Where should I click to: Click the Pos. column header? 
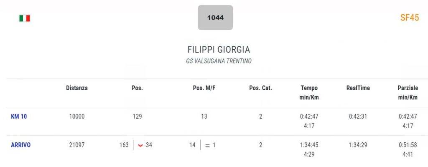[x=137, y=88]
